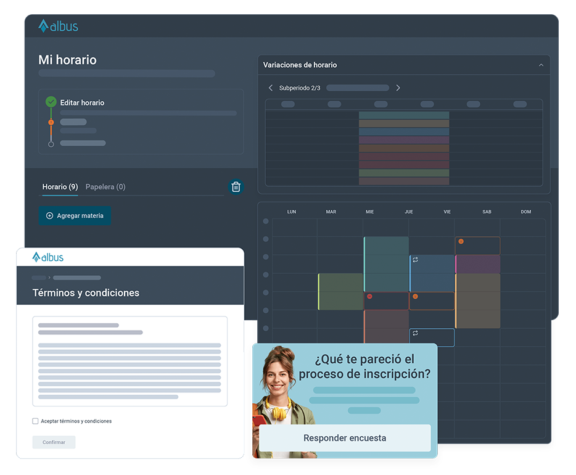This screenshot has width=576, height=475.
Task: Click the terms text box in the Términos window
Action: point(130,361)
